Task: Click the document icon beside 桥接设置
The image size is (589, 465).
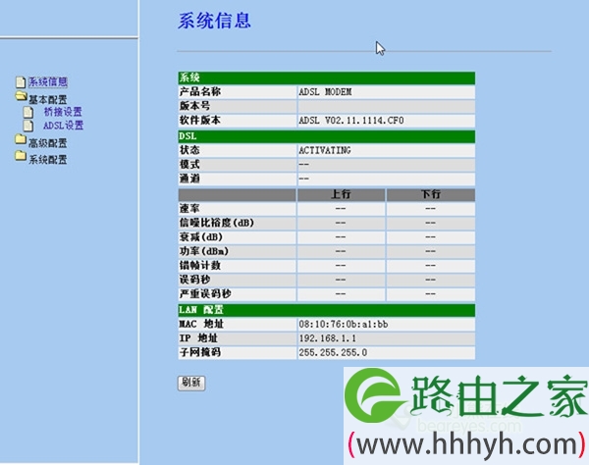Action: [x=28, y=112]
